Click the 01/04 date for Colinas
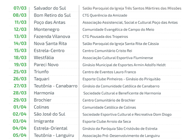Viewport: 189px width, 140px height. click(20, 107)
